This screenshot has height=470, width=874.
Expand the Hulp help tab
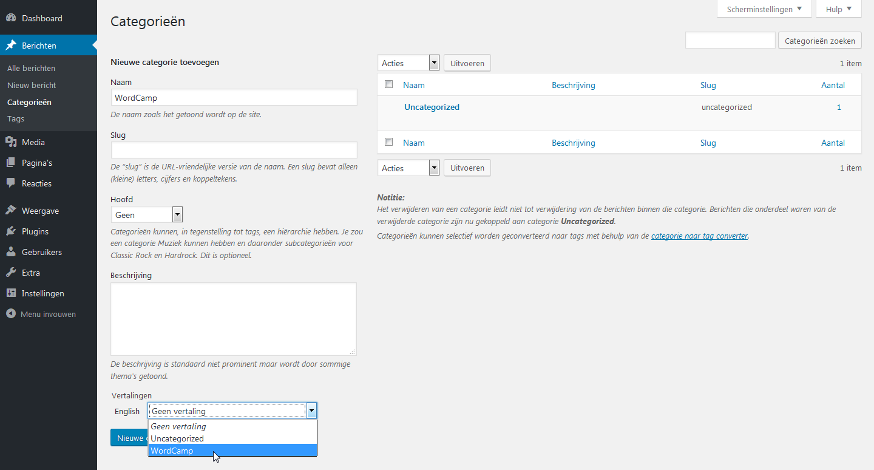pyautogui.click(x=838, y=9)
